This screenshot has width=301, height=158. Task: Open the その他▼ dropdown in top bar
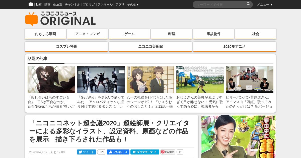click(133, 5)
